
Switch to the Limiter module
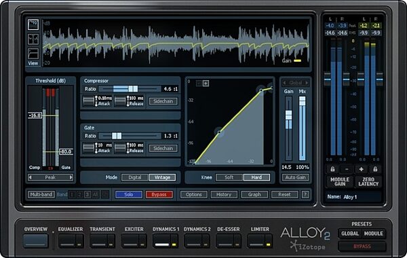(x=256, y=241)
